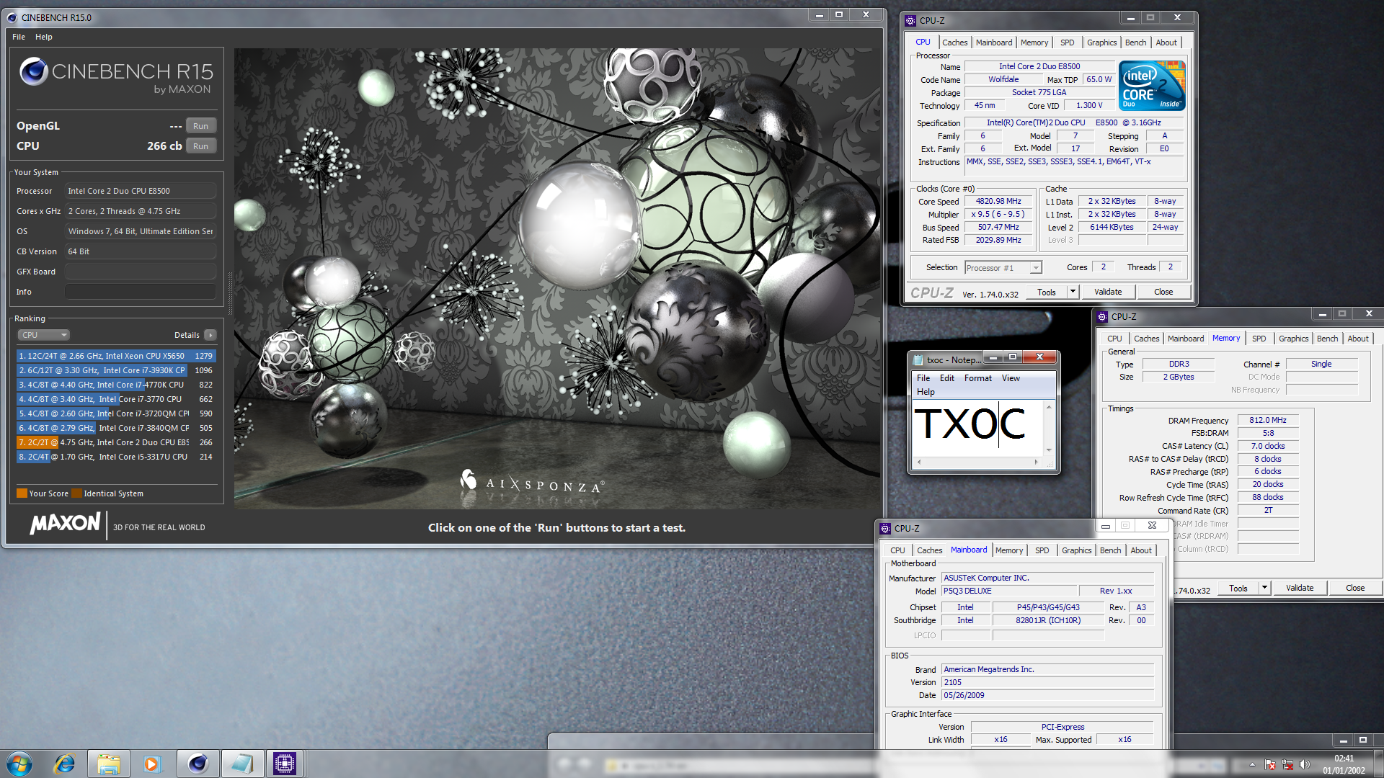Image resolution: width=1384 pixels, height=778 pixels.
Task: Open the CPU ranking type dropdown
Action: [43, 335]
